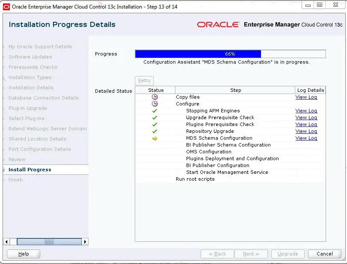Image resolution: width=347 pixels, height=264 pixels.
Task: Select Software Updates step
Action: click(x=30, y=57)
